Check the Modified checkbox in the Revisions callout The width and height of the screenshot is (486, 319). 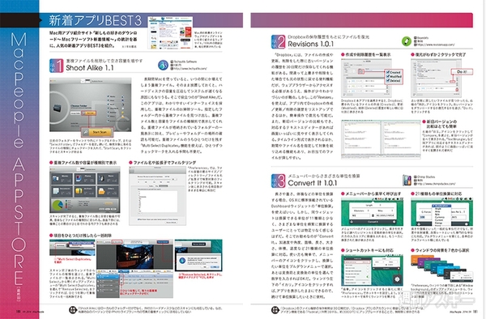click(x=388, y=76)
